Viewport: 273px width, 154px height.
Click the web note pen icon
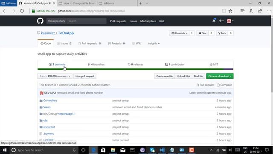(251, 11)
